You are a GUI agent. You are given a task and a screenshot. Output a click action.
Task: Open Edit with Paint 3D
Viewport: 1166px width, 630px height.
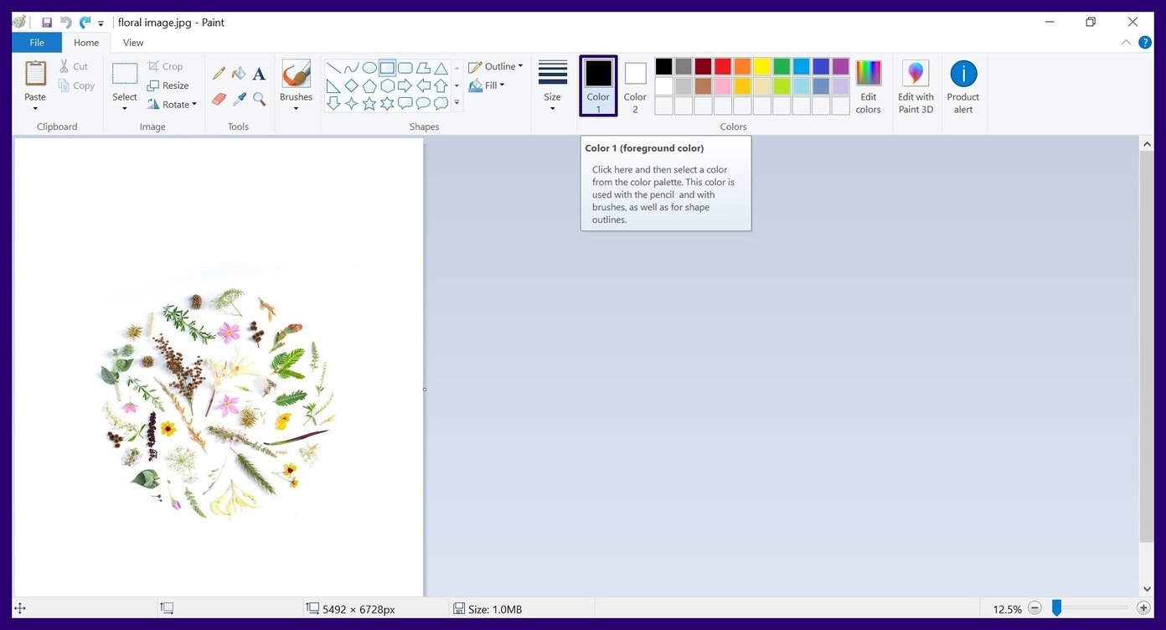pyautogui.click(x=915, y=84)
